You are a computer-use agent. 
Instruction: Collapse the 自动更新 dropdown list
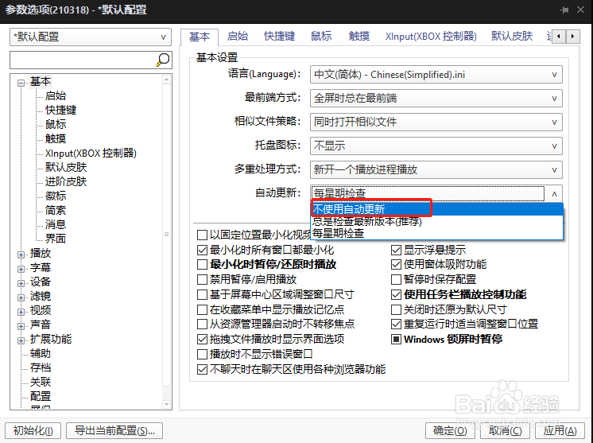point(554,194)
